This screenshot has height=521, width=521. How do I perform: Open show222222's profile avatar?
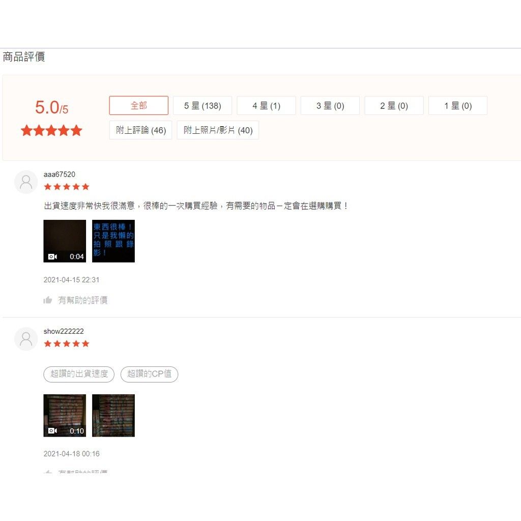click(26, 339)
